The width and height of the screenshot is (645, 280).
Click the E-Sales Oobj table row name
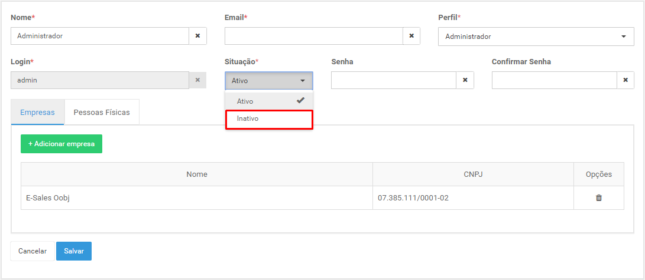[44, 198]
